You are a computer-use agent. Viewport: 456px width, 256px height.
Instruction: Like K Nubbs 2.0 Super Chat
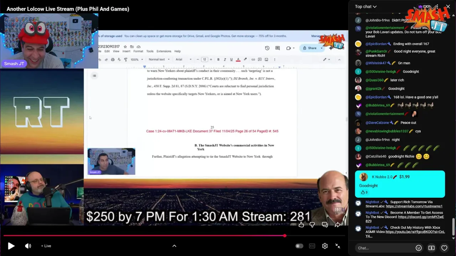(363, 192)
